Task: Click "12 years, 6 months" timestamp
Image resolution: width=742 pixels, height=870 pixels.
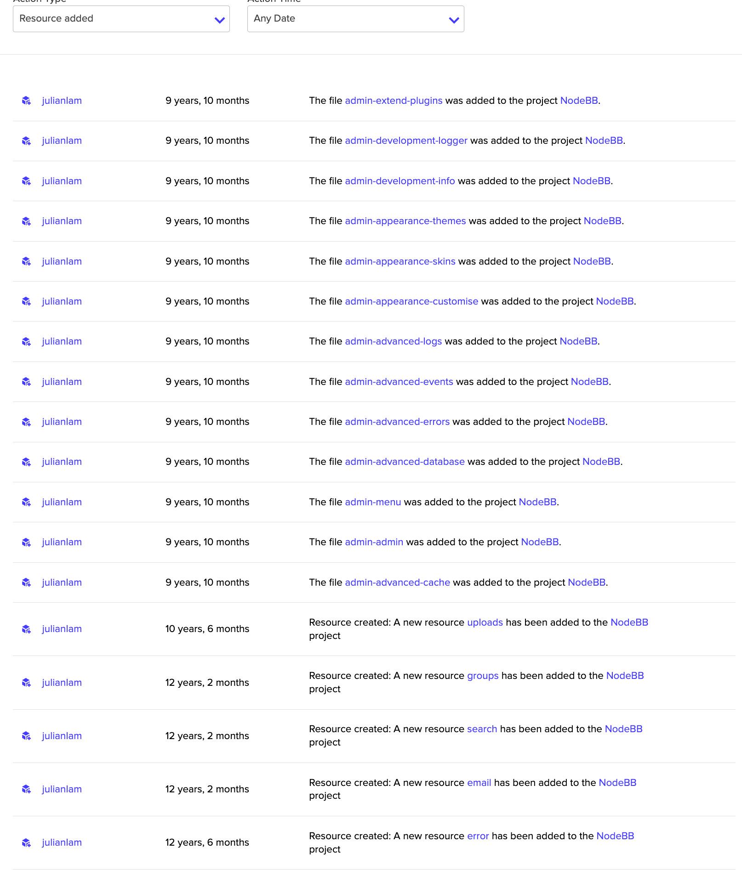Action: (x=207, y=842)
